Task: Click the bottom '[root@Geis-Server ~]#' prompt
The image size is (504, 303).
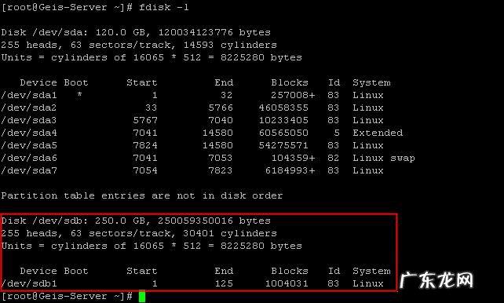Action: [x=67, y=296]
